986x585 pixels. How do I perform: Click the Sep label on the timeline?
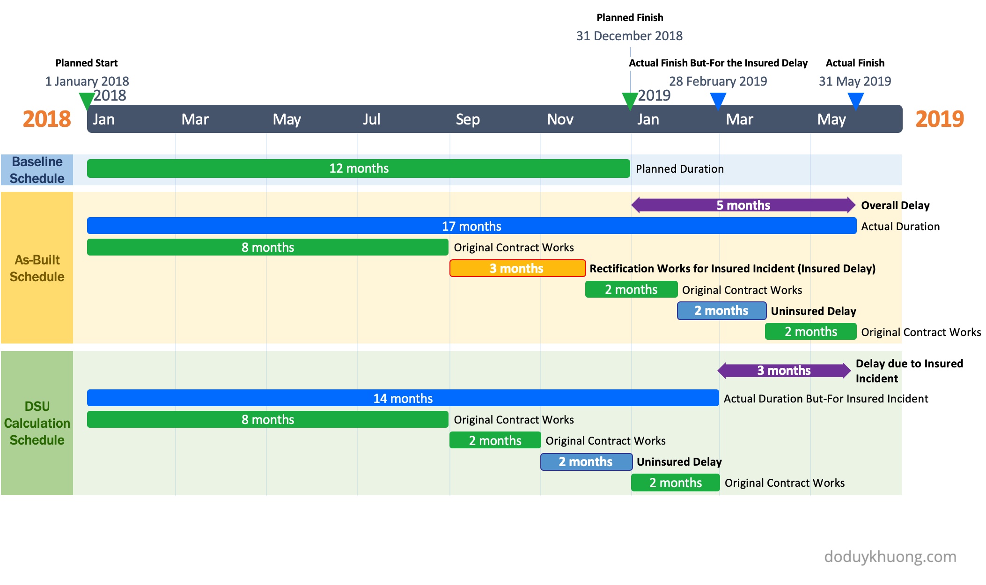(x=467, y=119)
